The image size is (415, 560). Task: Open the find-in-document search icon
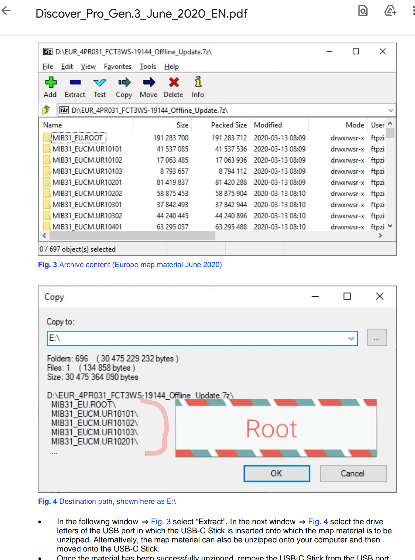tap(363, 11)
